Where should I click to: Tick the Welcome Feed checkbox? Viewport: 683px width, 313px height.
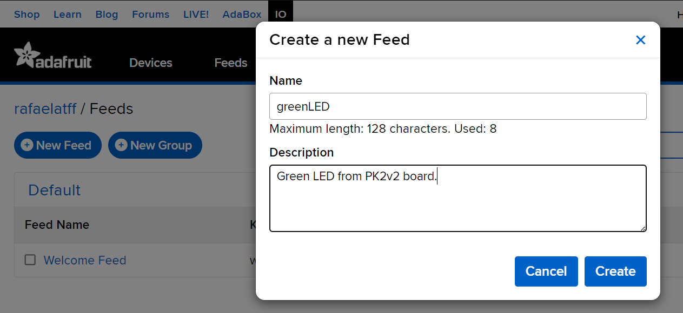pyautogui.click(x=30, y=260)
